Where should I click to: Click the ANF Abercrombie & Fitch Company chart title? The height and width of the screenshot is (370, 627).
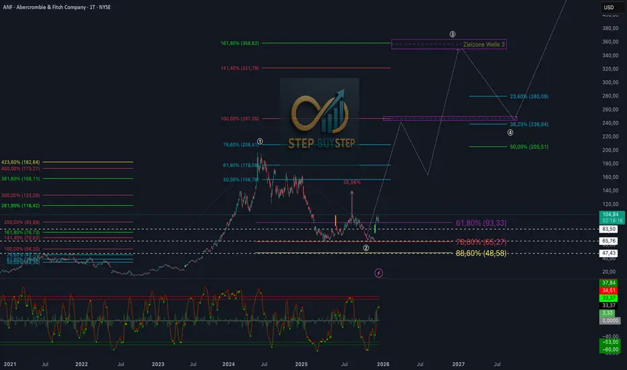[x=57, y=7]
